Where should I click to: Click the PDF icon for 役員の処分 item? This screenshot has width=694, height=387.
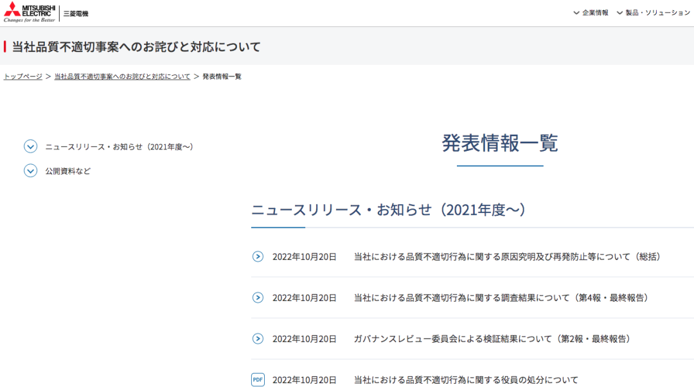point(258,379)
